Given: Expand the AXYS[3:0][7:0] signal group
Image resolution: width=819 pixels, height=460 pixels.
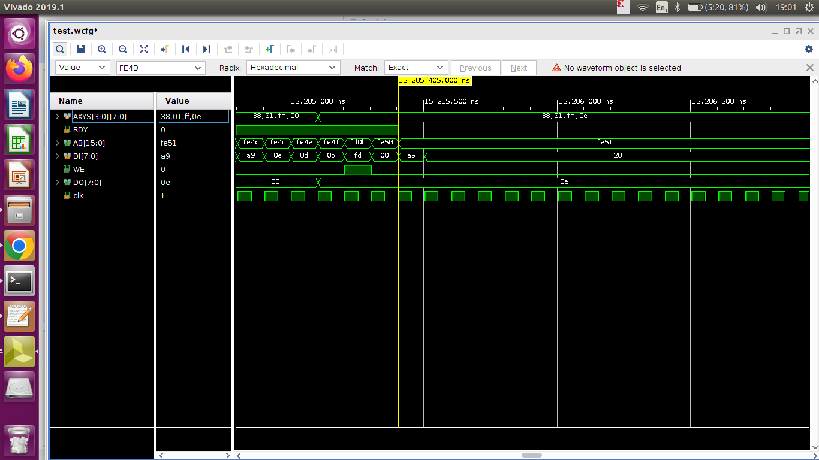Looking at the screenshot, I should (x=58, y=116).
